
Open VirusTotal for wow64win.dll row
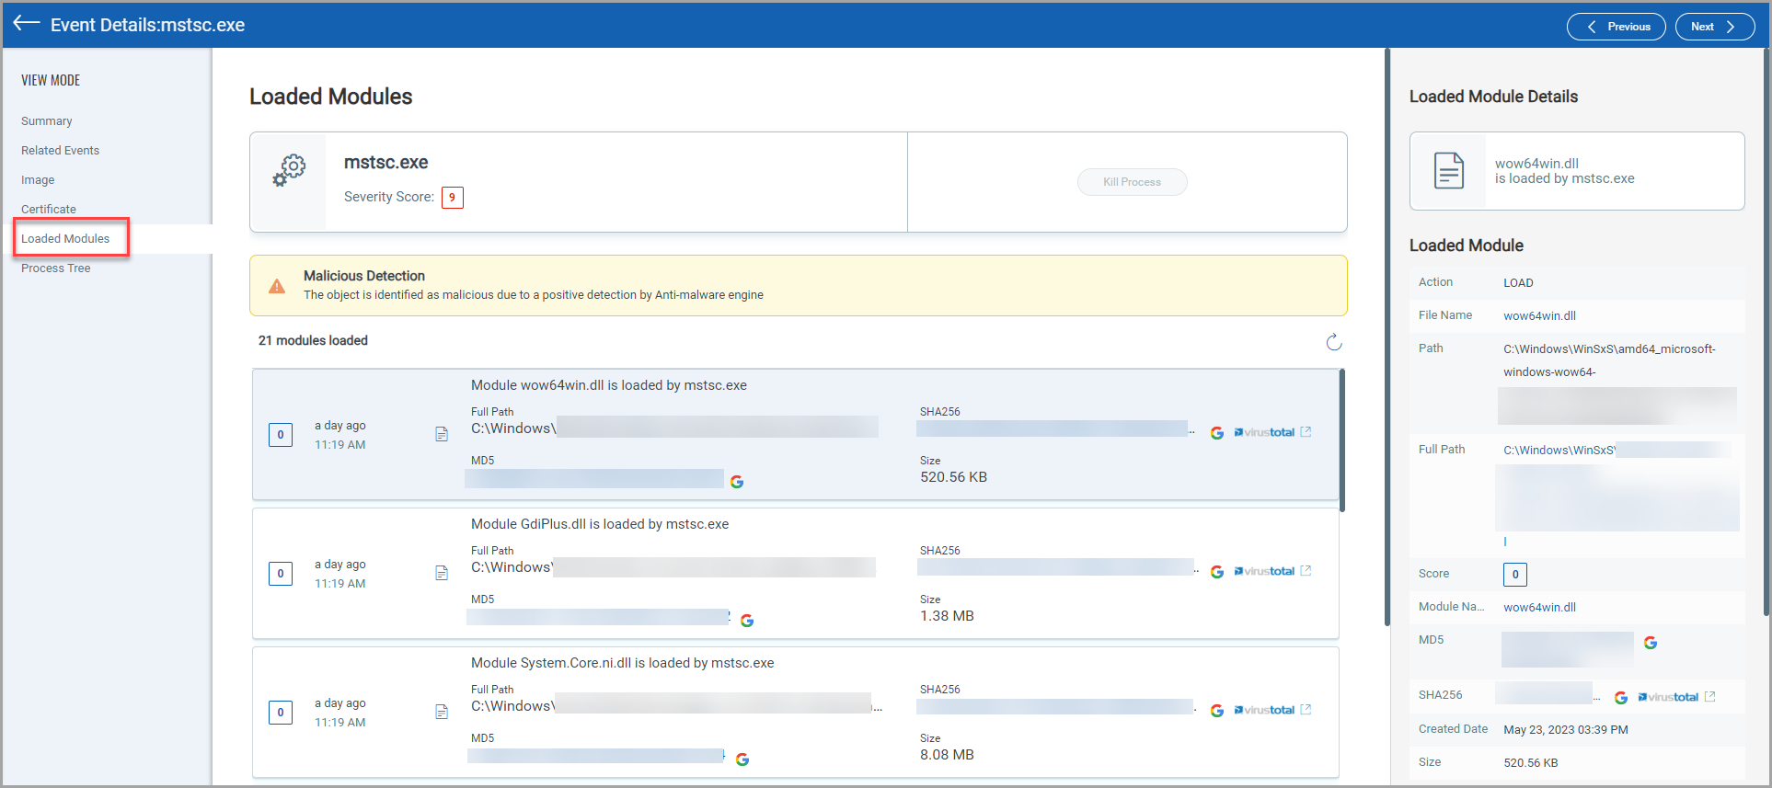tap(1272, 432)
